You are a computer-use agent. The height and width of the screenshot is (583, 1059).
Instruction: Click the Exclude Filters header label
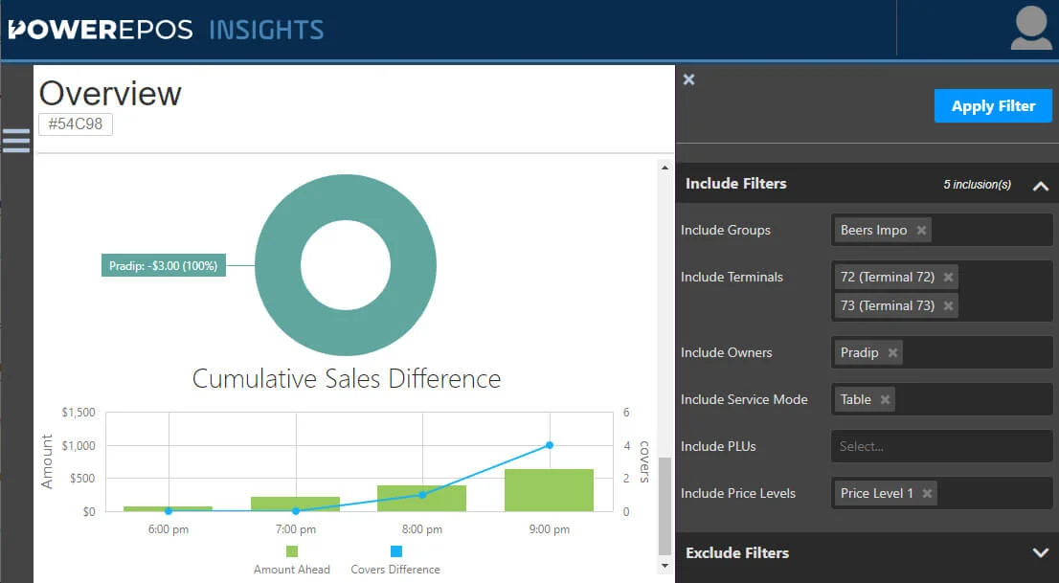point(737,552)
